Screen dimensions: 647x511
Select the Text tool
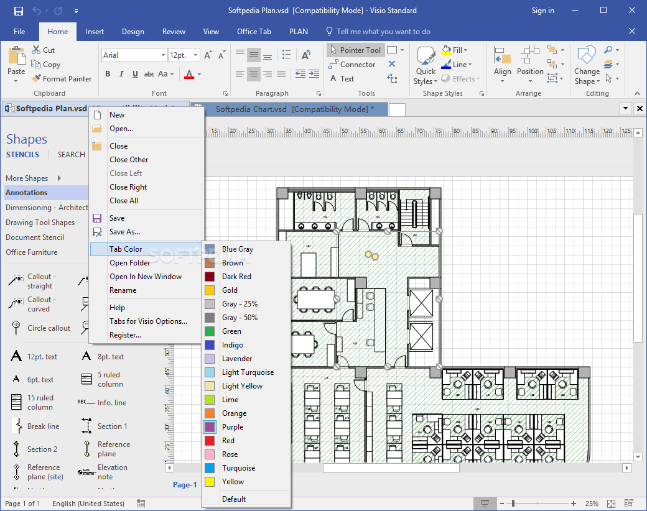pos(342,78)
